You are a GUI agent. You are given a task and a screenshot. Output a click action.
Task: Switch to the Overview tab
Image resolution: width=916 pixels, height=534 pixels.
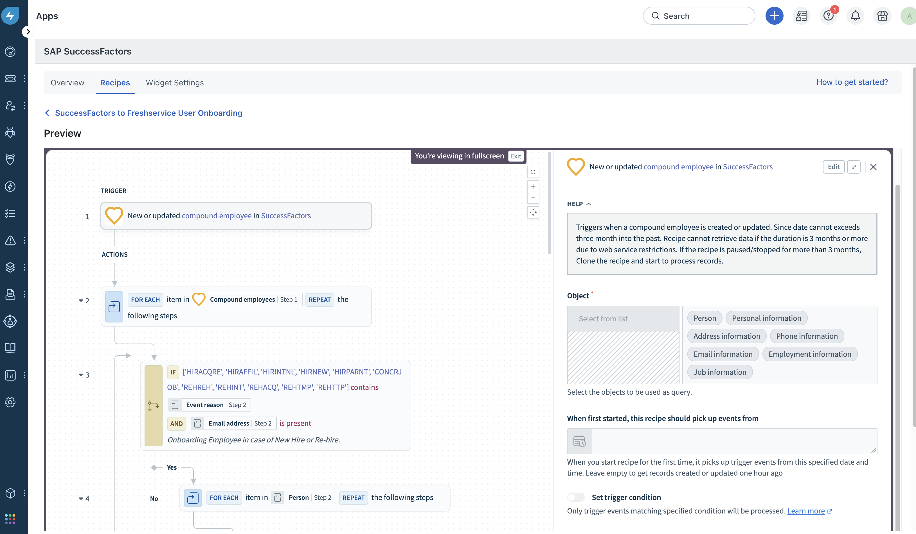(67, 83)
